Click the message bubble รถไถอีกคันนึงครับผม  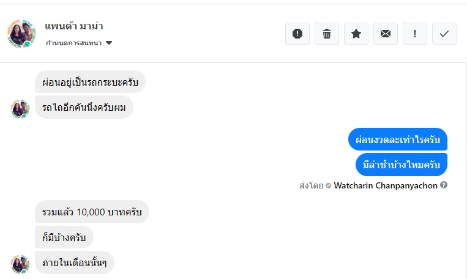(x=84, y=107)
